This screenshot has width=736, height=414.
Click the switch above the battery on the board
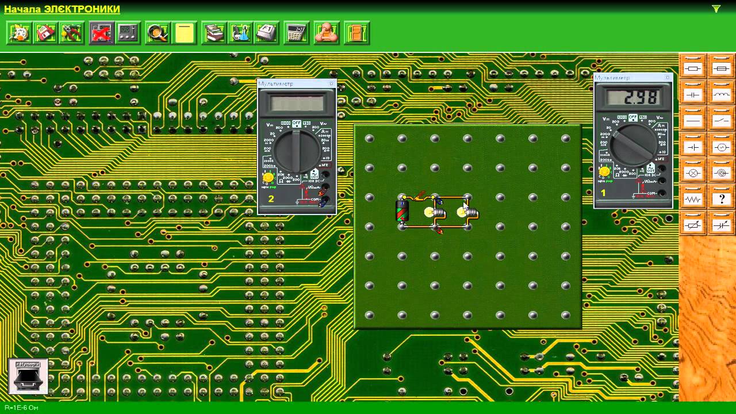pyautogui.click(x=418, y=197)
